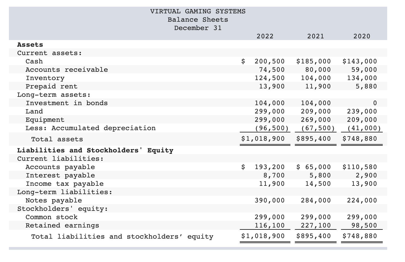Select the Land row label

tap(34, 112)
